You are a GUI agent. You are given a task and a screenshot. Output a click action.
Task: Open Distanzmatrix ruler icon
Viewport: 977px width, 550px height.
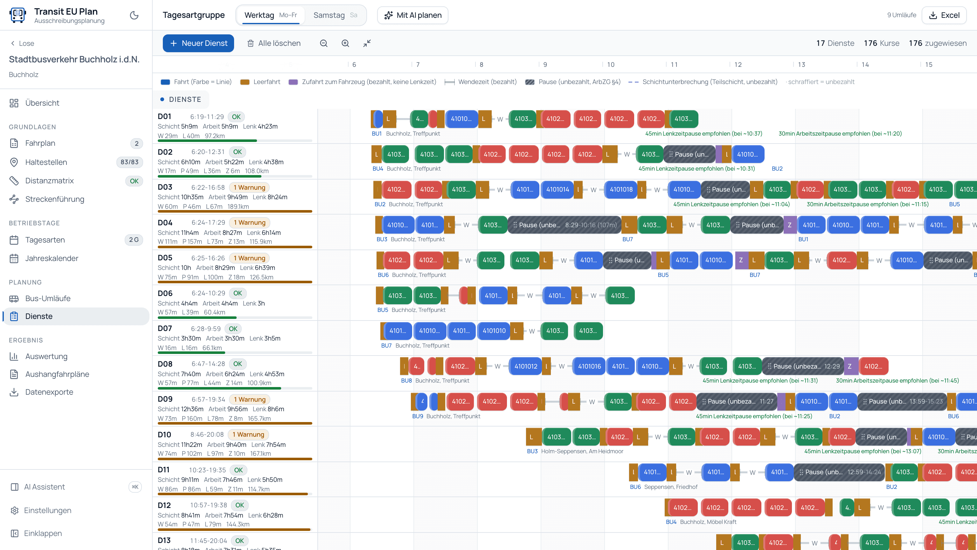tap(14, 181)
